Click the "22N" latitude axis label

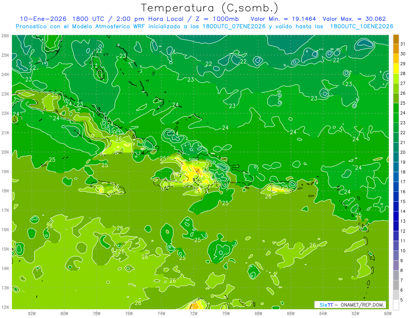(5, 113)
